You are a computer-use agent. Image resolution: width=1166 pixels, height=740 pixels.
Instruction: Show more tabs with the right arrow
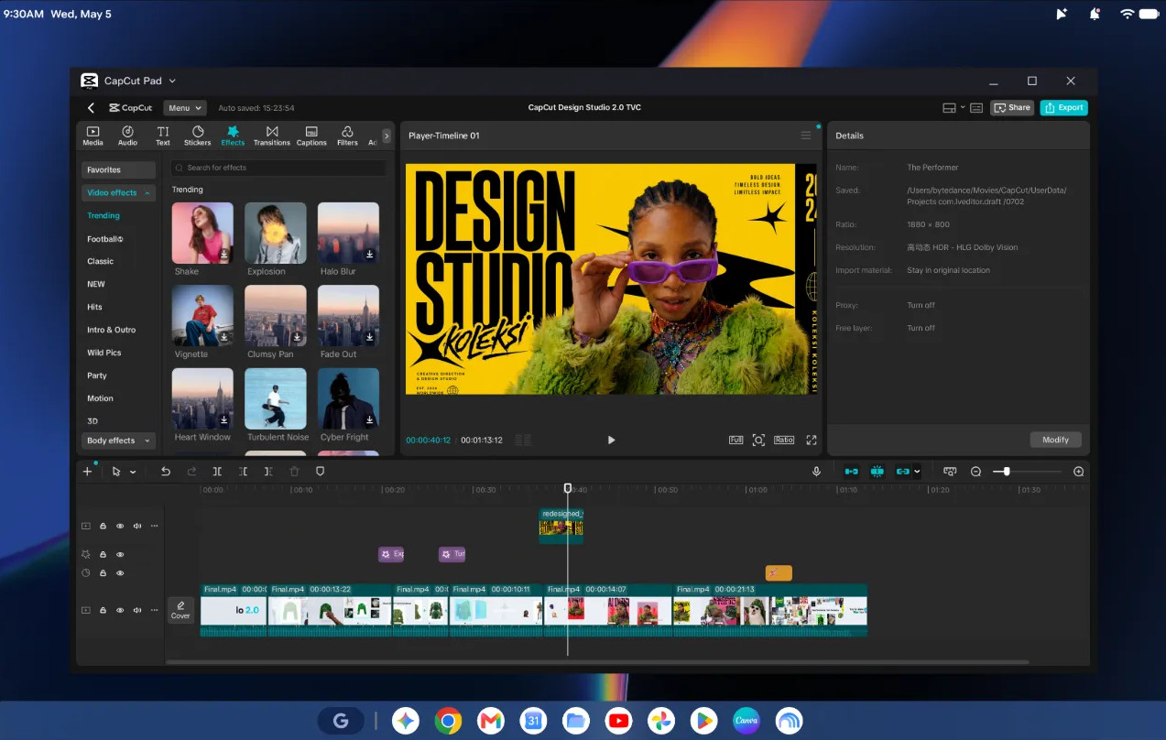387,136
